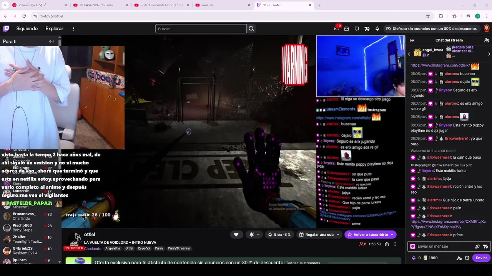Switch to the stream browser tab
The image size is (492, 276).
pos(39,5)
